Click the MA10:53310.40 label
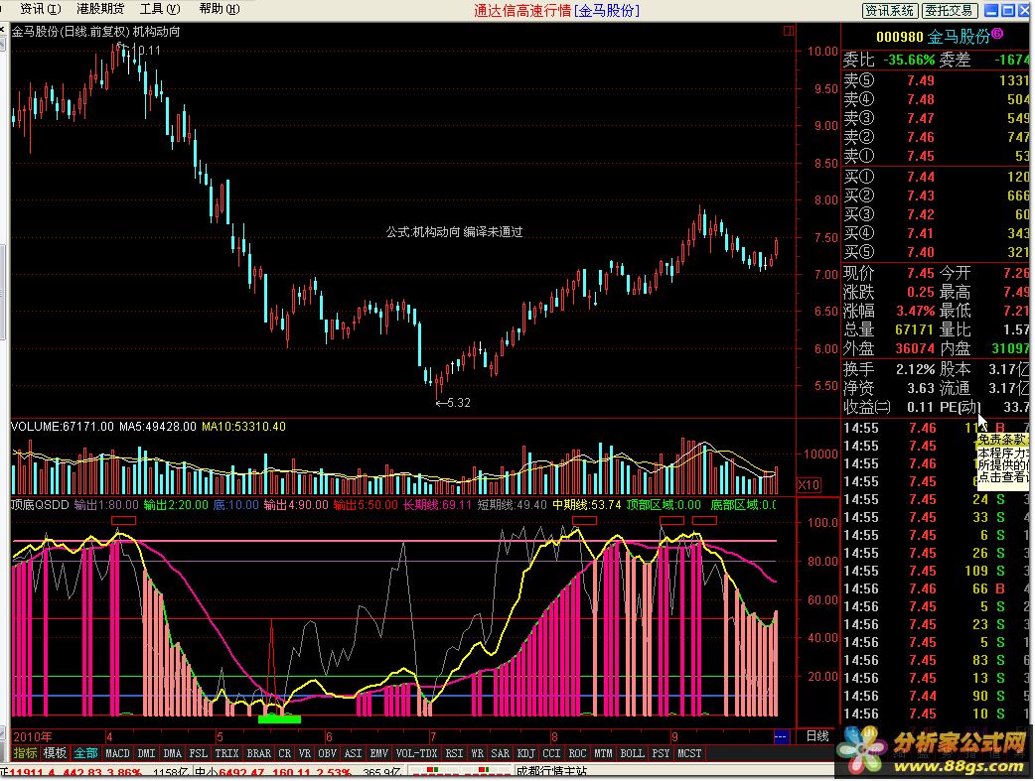The width and height of the screenshot is (1035, 781). click(243, 427)
